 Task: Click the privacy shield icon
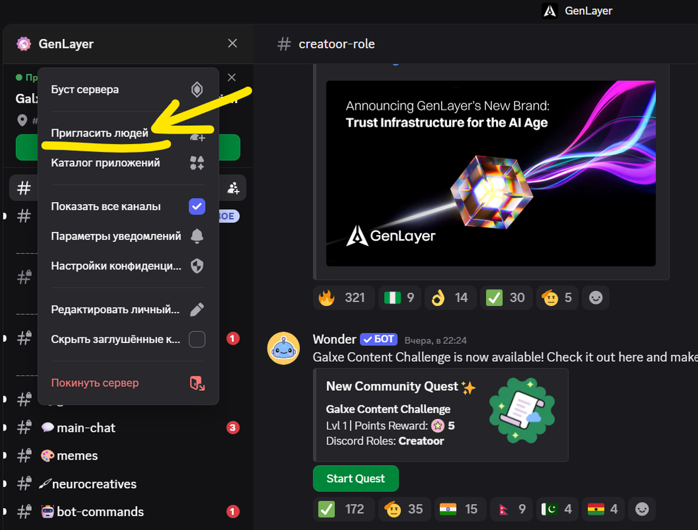tap(197, 266)
